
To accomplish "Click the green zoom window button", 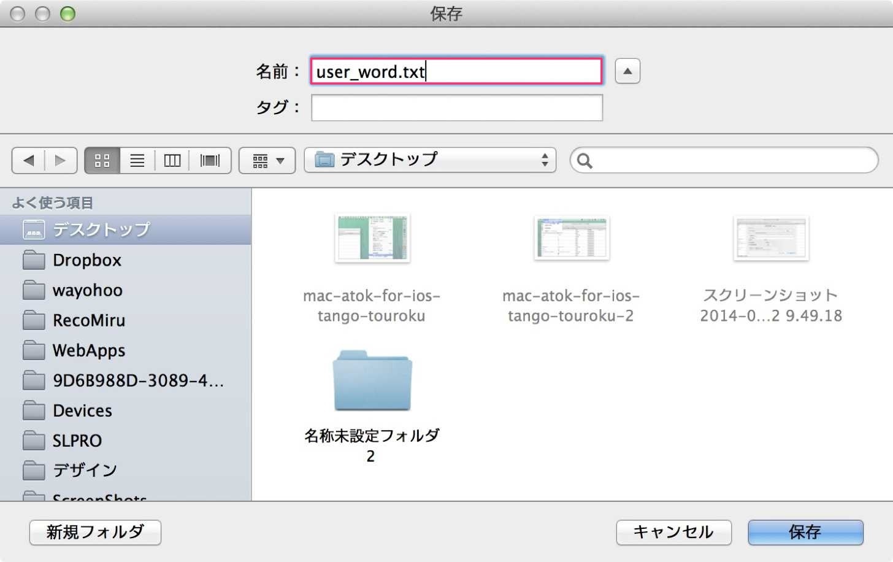I will (x=67, y=13).
